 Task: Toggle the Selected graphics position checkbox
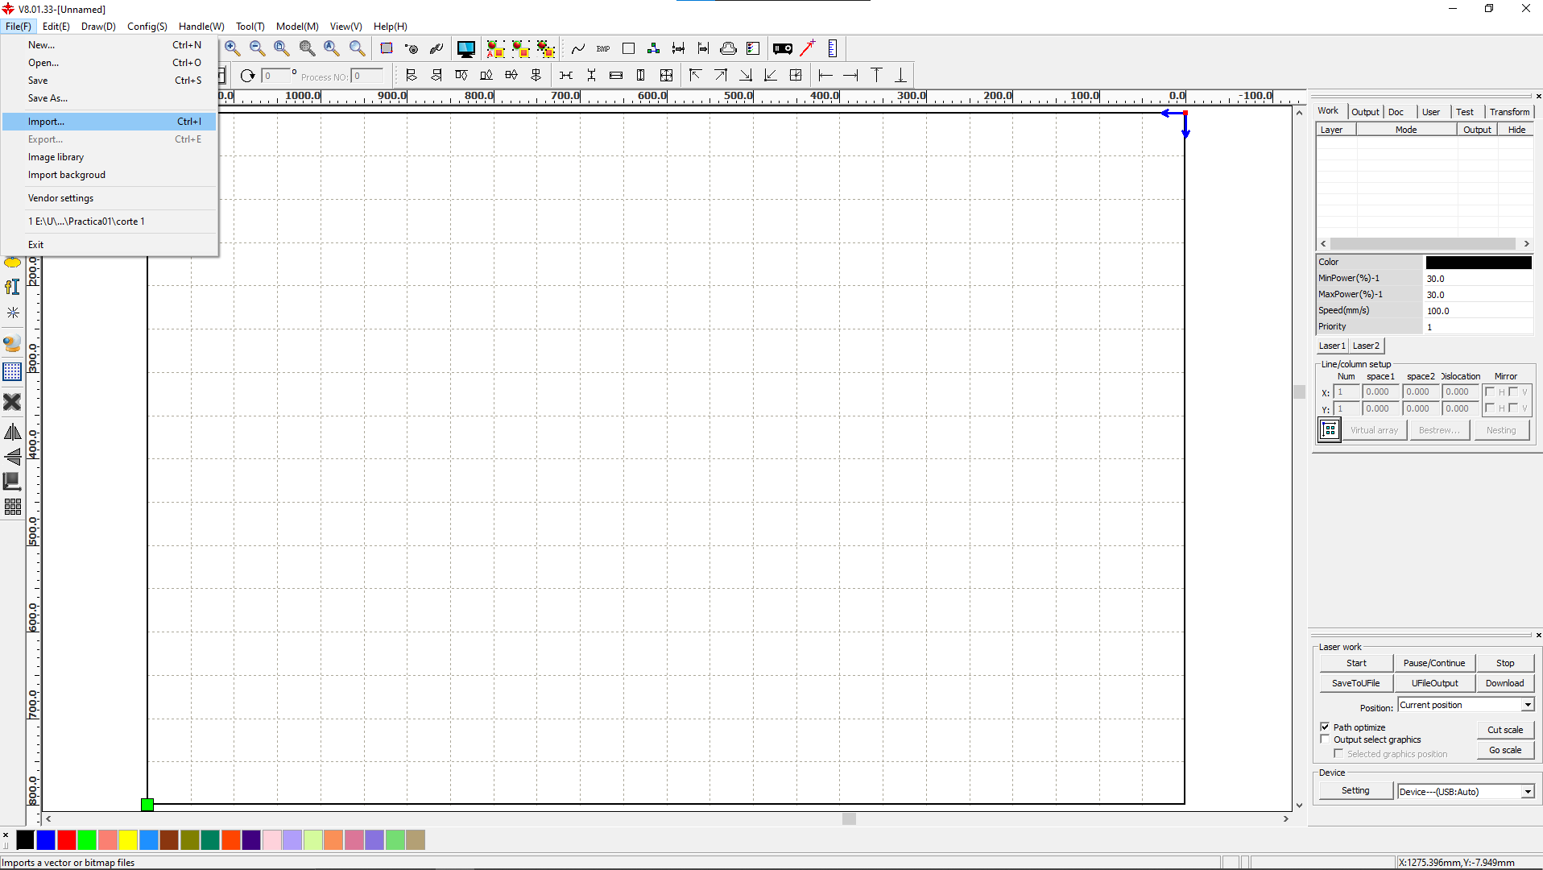pyautogui.click(x=1338, y=753)
